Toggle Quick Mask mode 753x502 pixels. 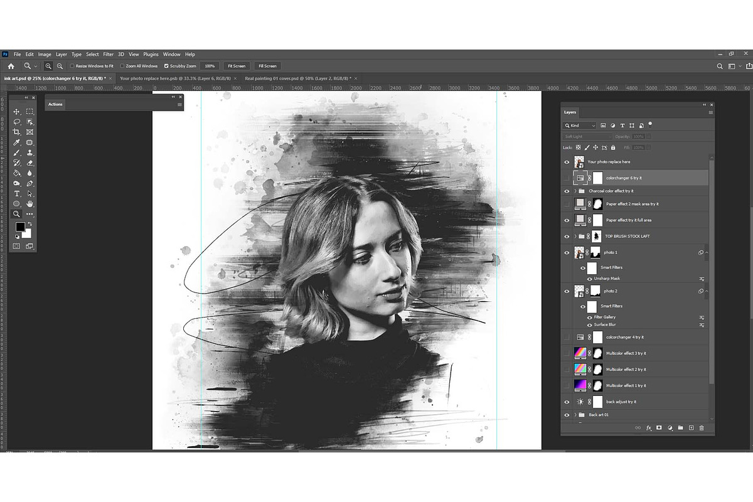coord(17,246)
